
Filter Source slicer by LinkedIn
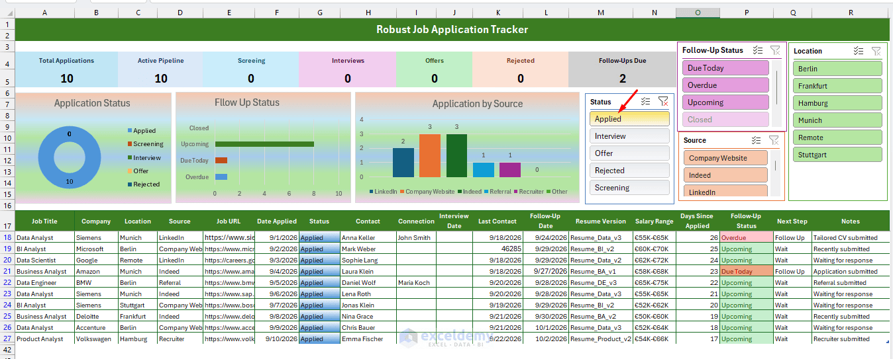725,192
